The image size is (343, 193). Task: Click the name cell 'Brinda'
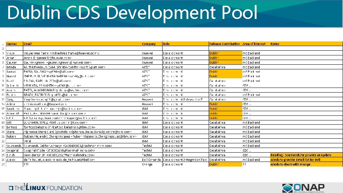[x=11, y=67]
